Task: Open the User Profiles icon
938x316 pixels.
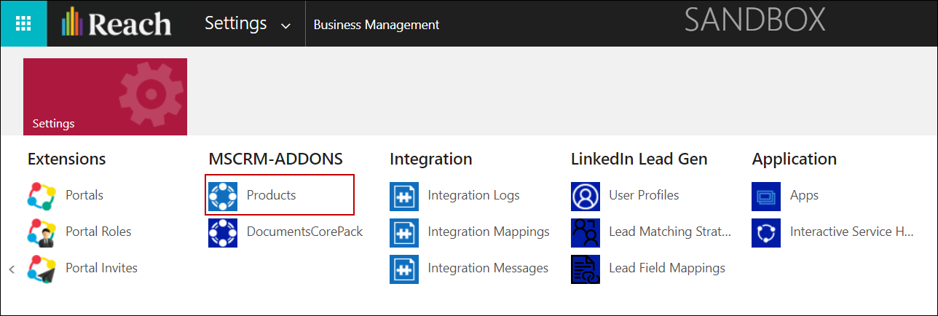Action: click(585, 196)
